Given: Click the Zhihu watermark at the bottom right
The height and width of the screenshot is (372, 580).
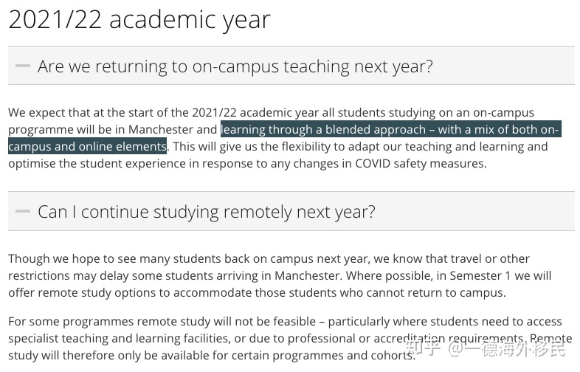Looking at the screenshot, I should 486,348.
